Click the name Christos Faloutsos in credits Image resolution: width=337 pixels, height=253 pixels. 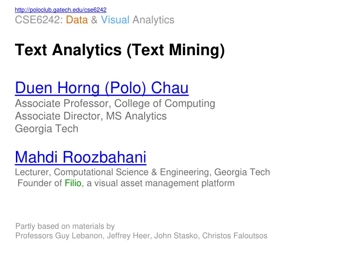pos(234,236)
